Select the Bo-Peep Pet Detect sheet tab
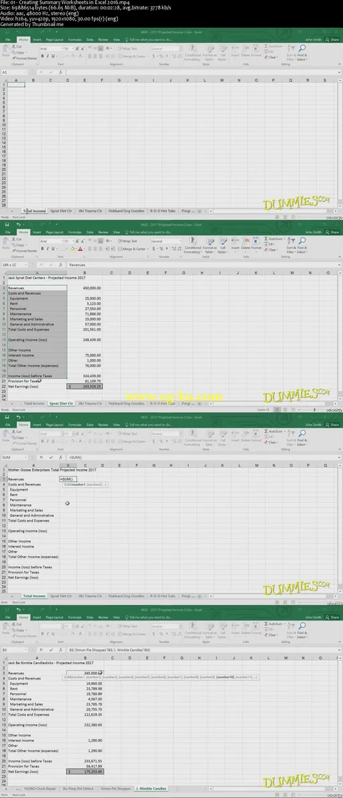This screenshot has height=798, width=343. click(x=79, y=788)
